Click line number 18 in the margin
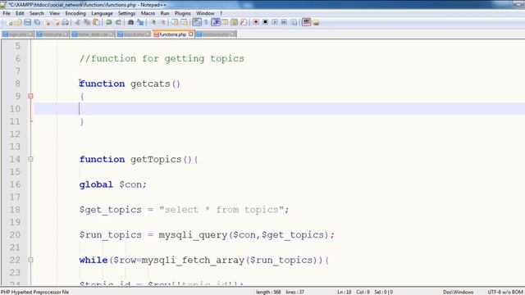This screenshot has height=295, width=525. coord(15,210)
